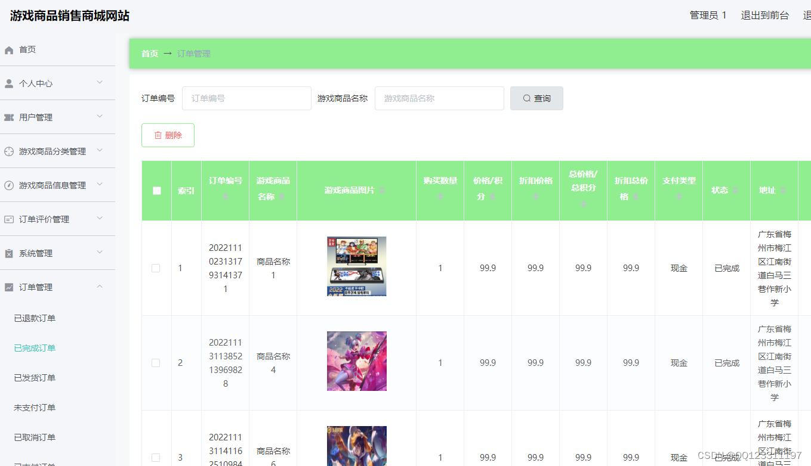
Task: Click the site title 游戏商品销售商城网站
Action: click(70, 16)
